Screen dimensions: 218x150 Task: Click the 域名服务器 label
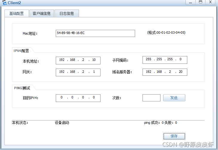coord(122,72)
